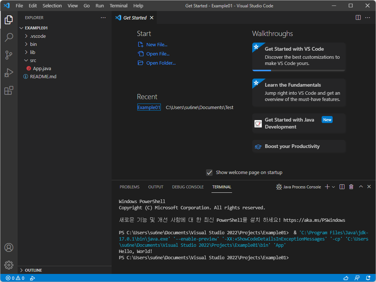Click the New File... link

tap(157, 44)
